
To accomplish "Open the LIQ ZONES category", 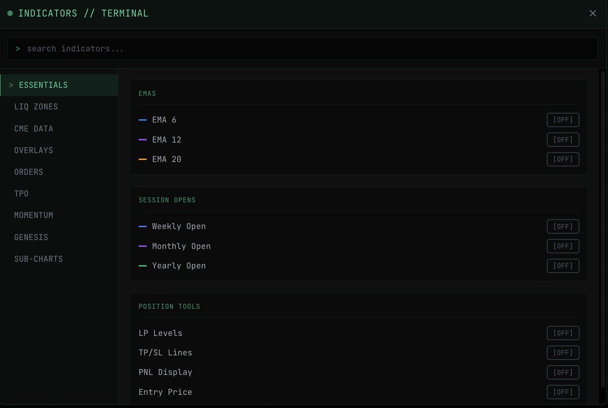I will tap(59, 107).
